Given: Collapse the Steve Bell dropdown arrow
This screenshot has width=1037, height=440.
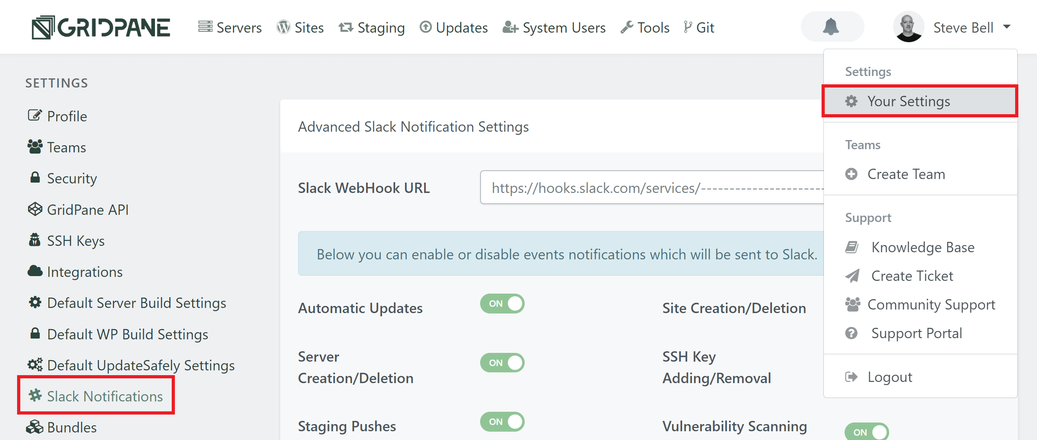Looking at the screenshot, I should 1007,27.
